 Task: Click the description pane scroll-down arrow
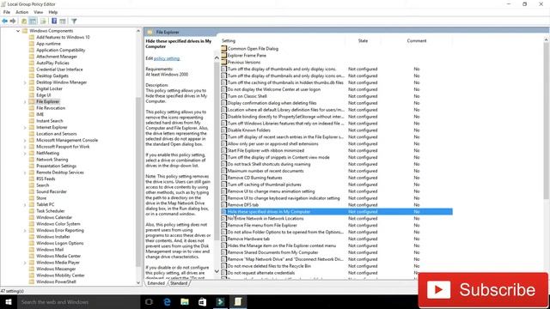(217, 271)
